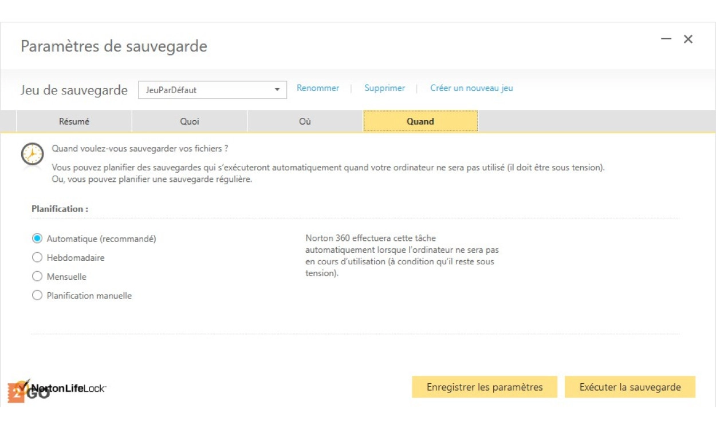Click Supprimer to delete backup set
716x429 pixels.
tap(384, 88)
